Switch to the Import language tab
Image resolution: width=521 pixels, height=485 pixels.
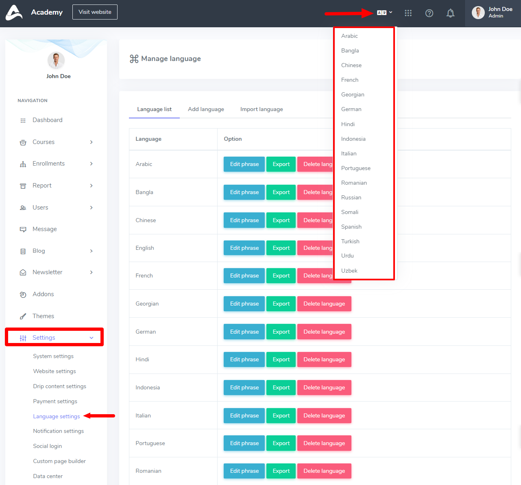point(262,109)
